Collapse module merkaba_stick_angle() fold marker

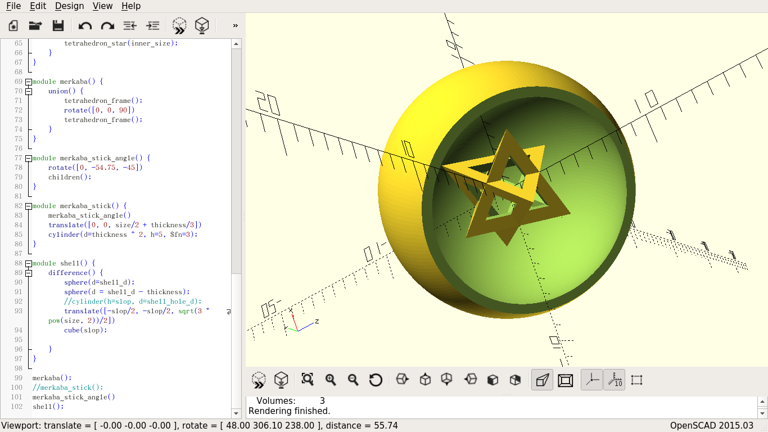coord(28,158)
